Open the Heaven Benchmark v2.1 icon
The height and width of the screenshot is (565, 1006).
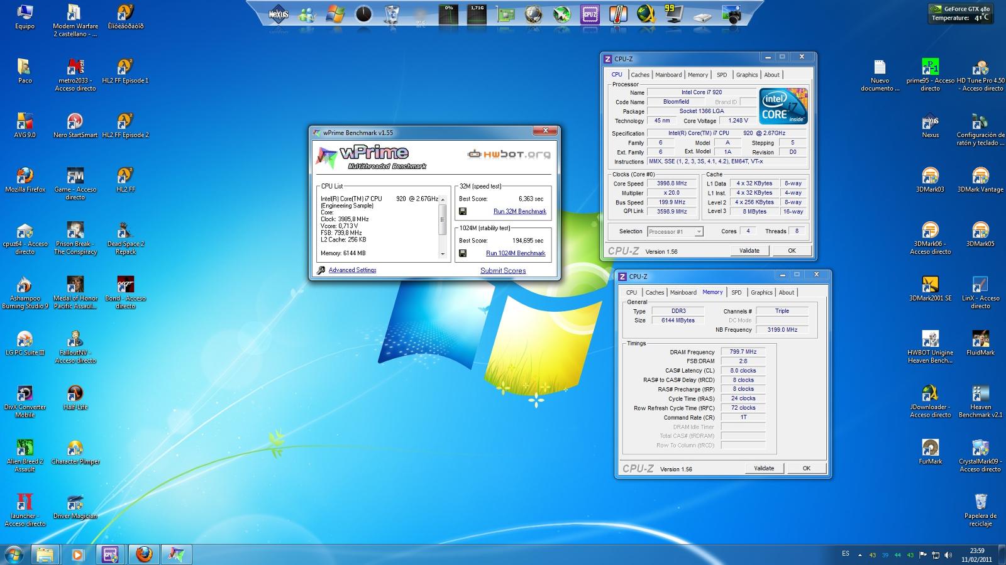coord(980,402)
